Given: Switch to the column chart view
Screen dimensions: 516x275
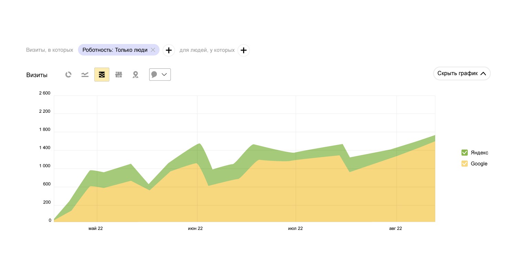Looking at the screenshot, I should 119,75.
